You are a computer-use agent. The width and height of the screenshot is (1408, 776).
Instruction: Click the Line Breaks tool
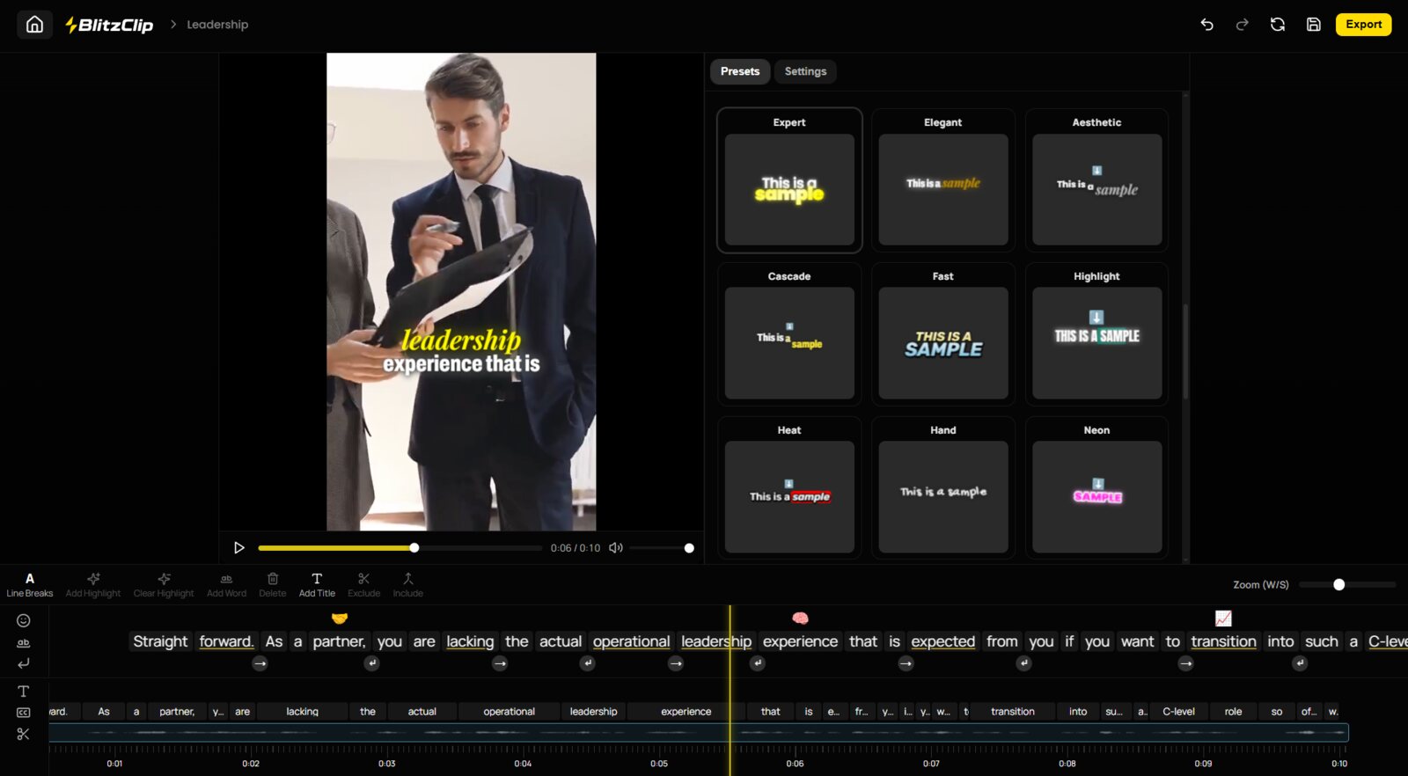[30, 585]
